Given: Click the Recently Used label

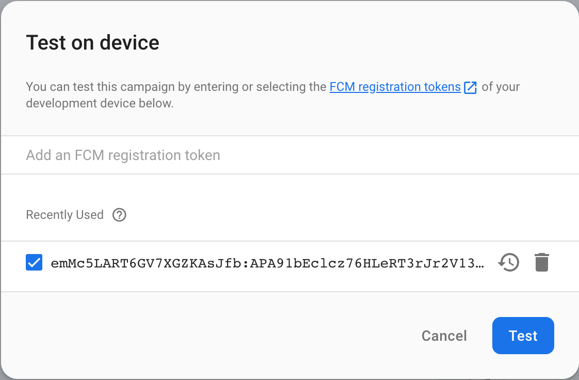Looking at the screenshot, I should (65, 215).
